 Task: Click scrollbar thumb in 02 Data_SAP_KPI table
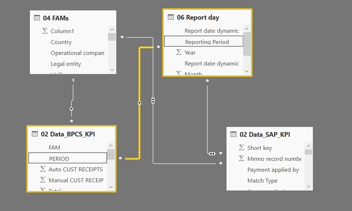tap(308, 152)
